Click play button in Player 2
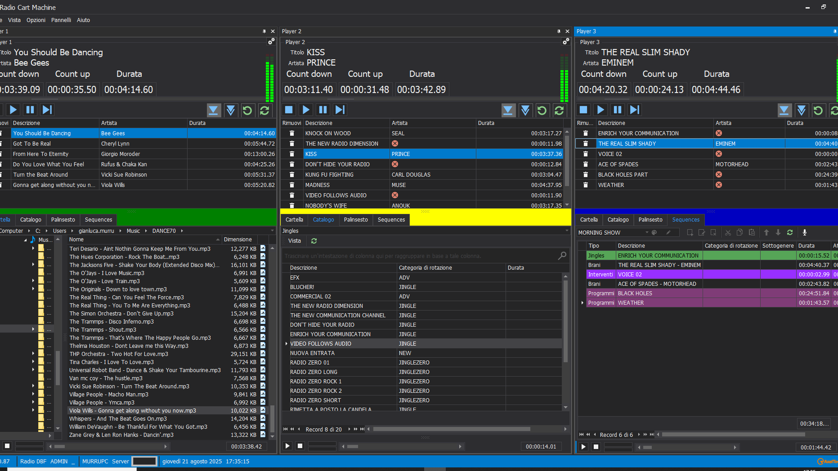 pyautogui.click(x=306, y=110)
